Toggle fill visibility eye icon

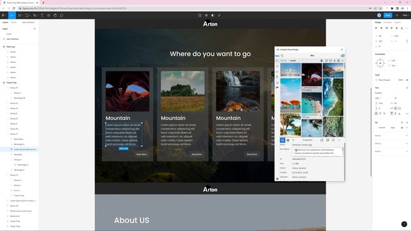pyautogui.click(x=402, y=128)
